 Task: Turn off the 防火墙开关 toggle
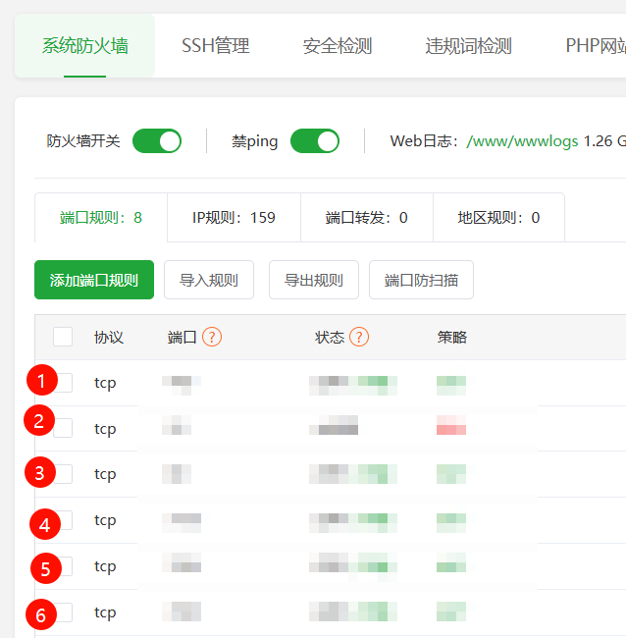point(157,141)
